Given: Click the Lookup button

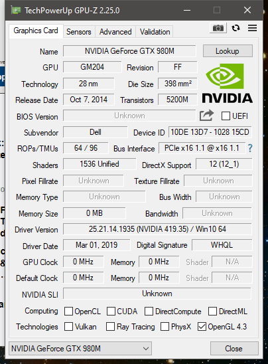Looking at the screenshot, I should click(228, 51).
